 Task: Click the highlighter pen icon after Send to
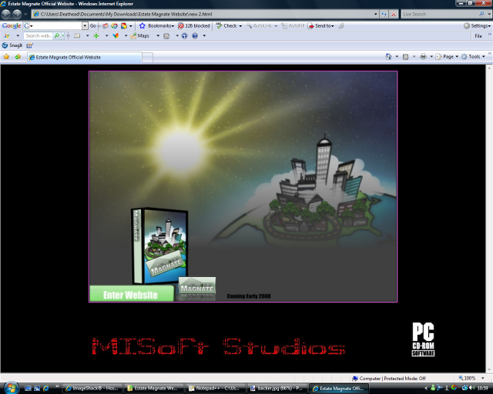341,25
